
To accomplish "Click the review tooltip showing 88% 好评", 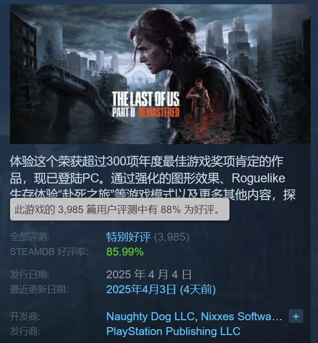I will [x=120, y=209].
